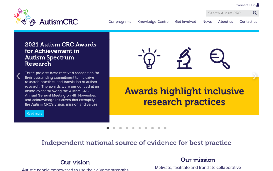Click the Connect Hub user icon

pos(258,5)
